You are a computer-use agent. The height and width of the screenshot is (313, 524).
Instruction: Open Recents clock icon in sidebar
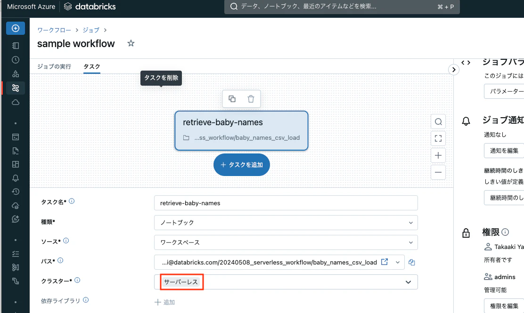(16, 60)
